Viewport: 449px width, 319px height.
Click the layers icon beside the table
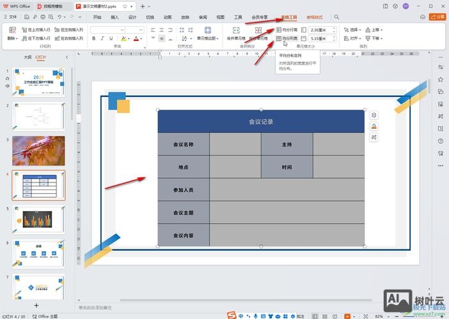[x=374, y=115]
